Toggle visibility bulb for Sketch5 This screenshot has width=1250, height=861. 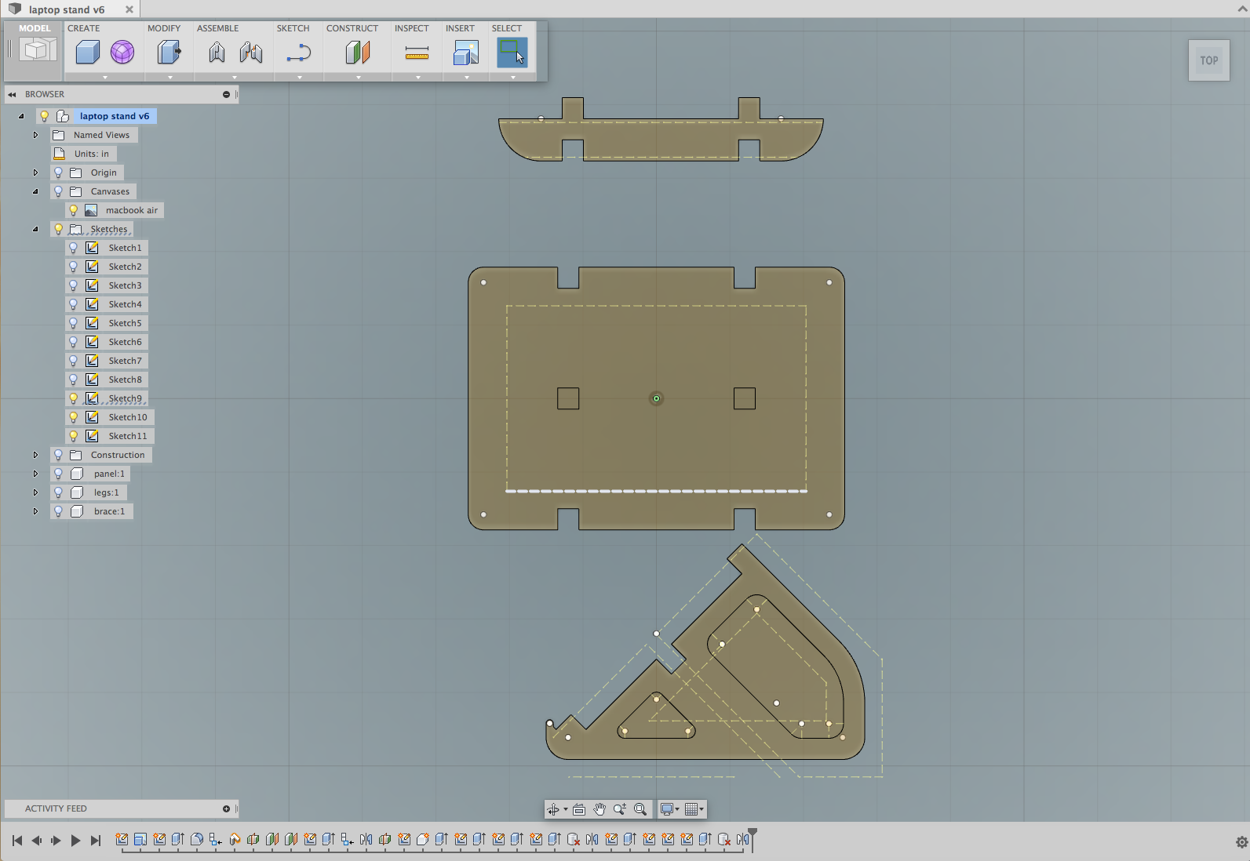73,323
